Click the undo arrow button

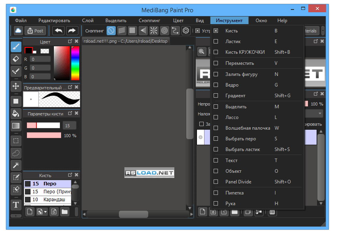coord(59,30)
